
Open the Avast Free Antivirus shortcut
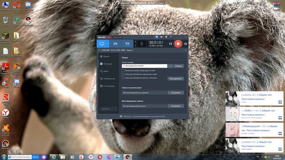coord(5,130)
